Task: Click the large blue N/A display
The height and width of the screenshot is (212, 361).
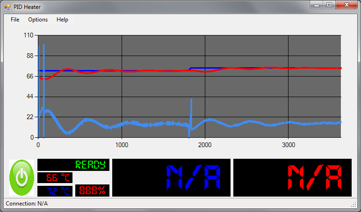Action: click(171, 177)
